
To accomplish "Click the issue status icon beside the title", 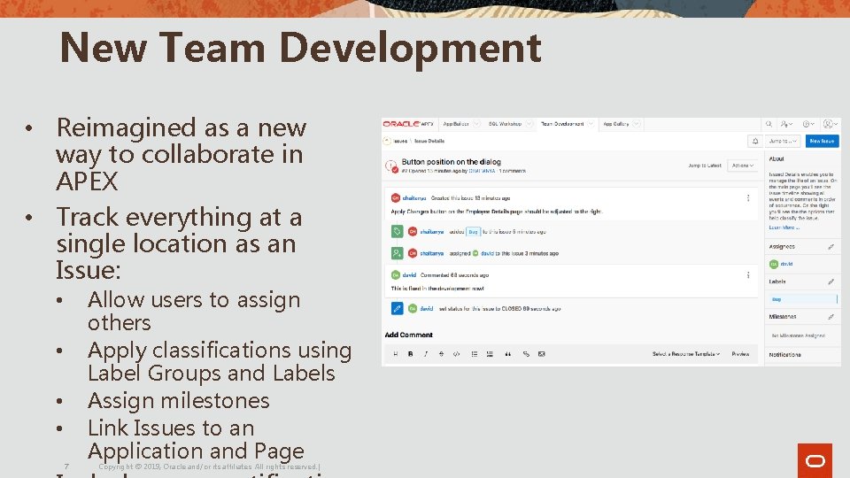I will coord(391,166).
